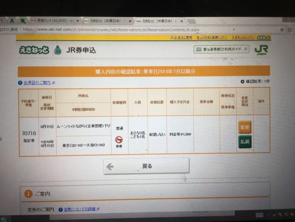Viewport: 295px width, 222px height.
Task: Click the green Suica penguin icon
Action: pyautogui.click(x=58, y=50)
